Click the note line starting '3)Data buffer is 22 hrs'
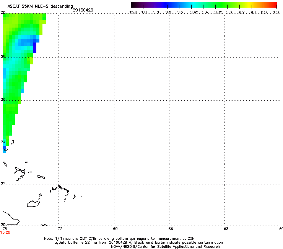Image resolution: width=283 pixels, height=249 pixels. click(x=138, y=242)
